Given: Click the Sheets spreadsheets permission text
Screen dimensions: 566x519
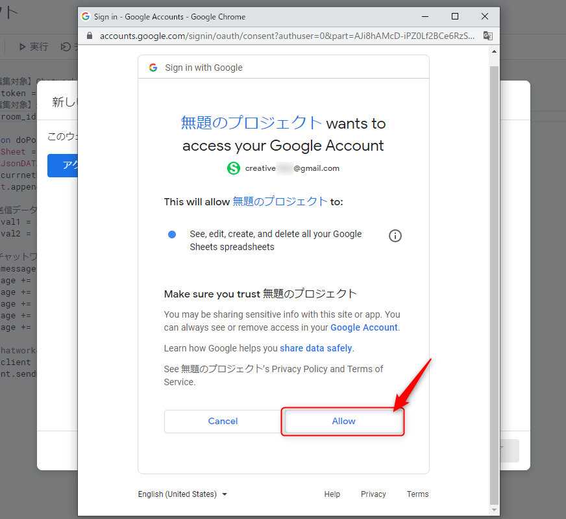Looking at the screenshot, I should click(275, 240).
